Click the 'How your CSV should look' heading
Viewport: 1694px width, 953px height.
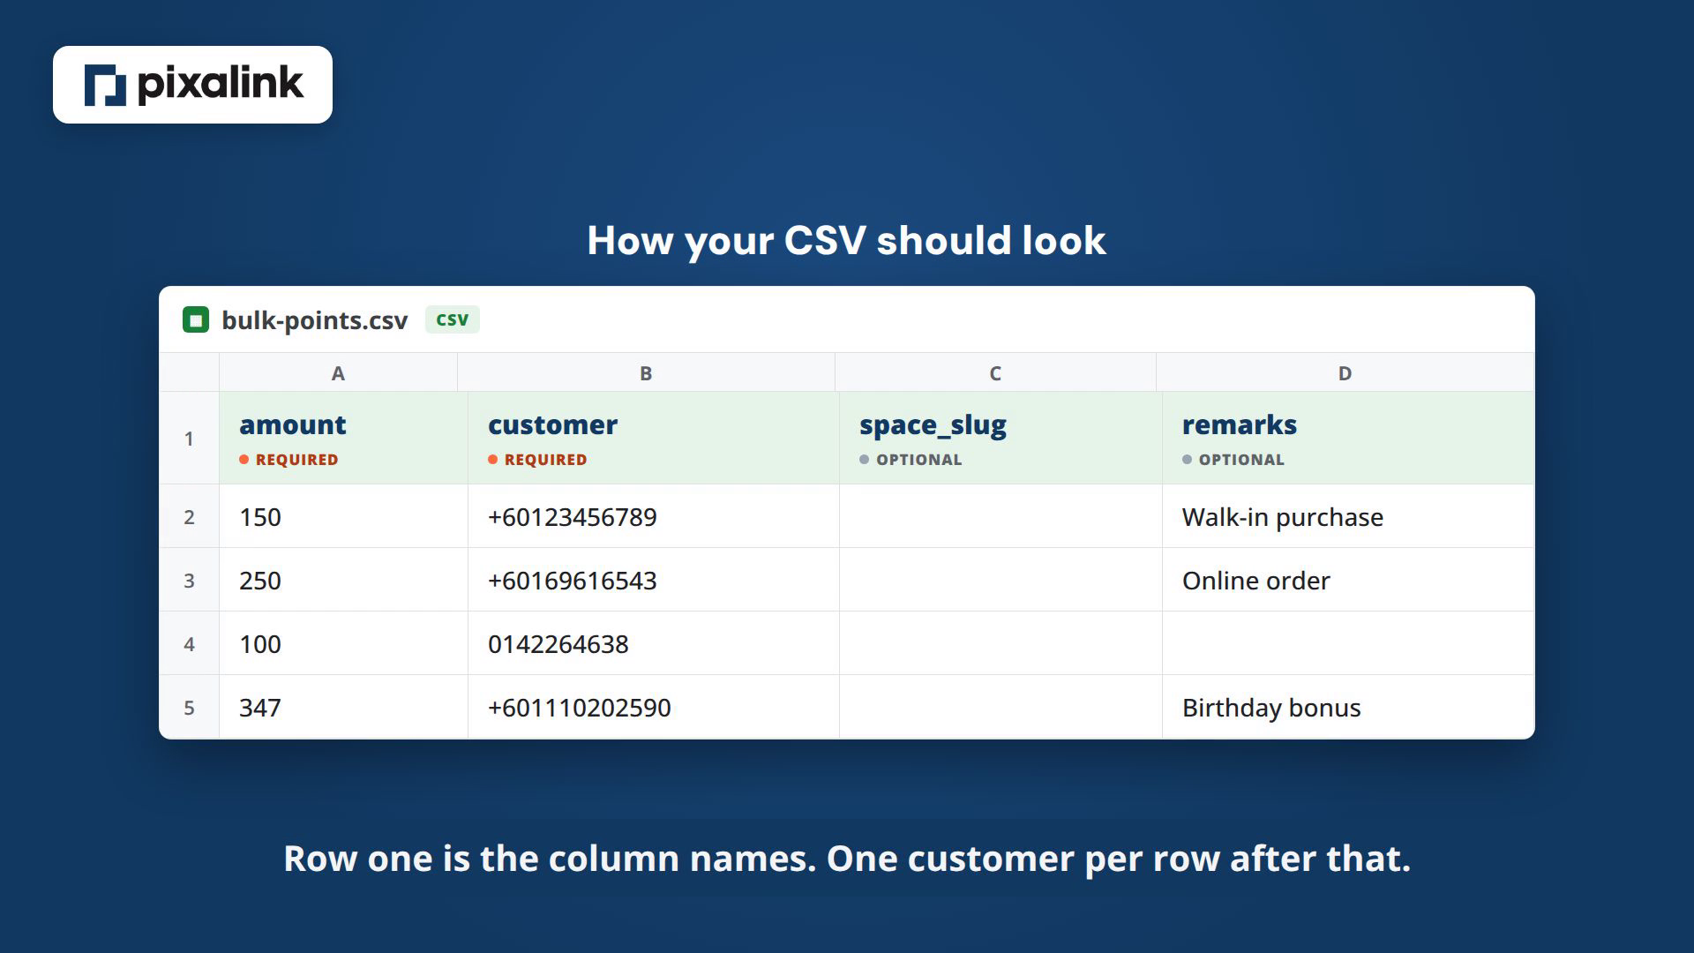(x=847, y=241)
